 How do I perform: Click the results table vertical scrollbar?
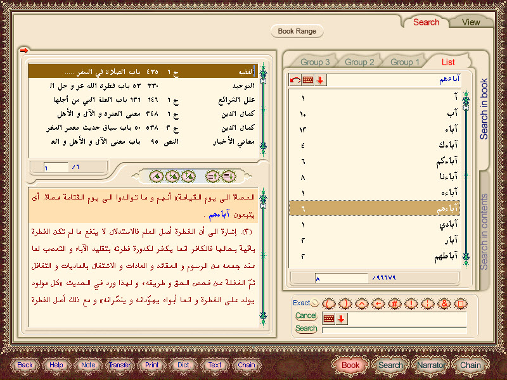click(264, 109)
